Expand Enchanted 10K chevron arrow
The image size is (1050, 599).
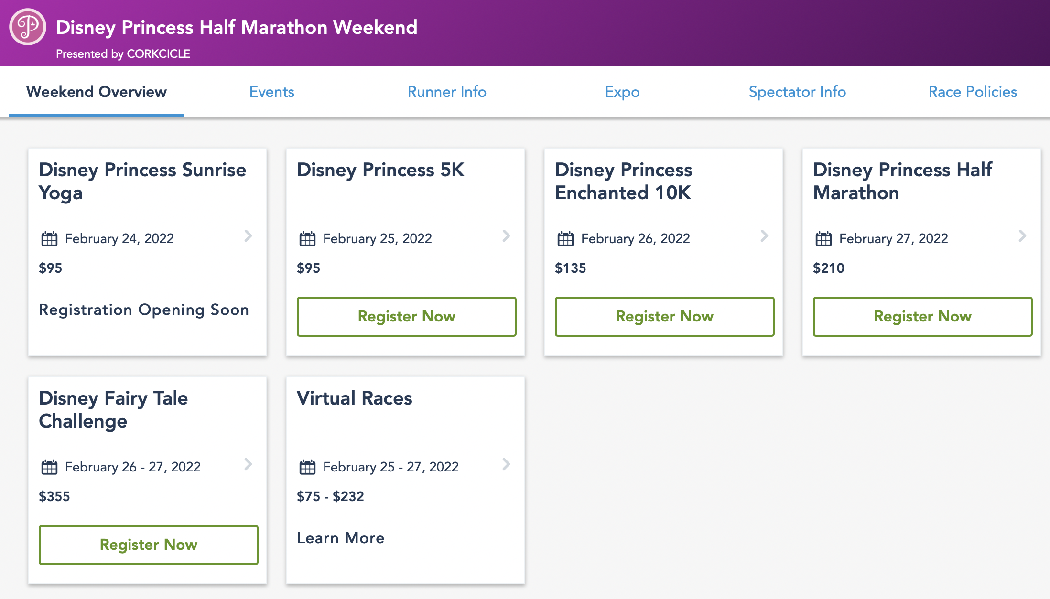764,236
